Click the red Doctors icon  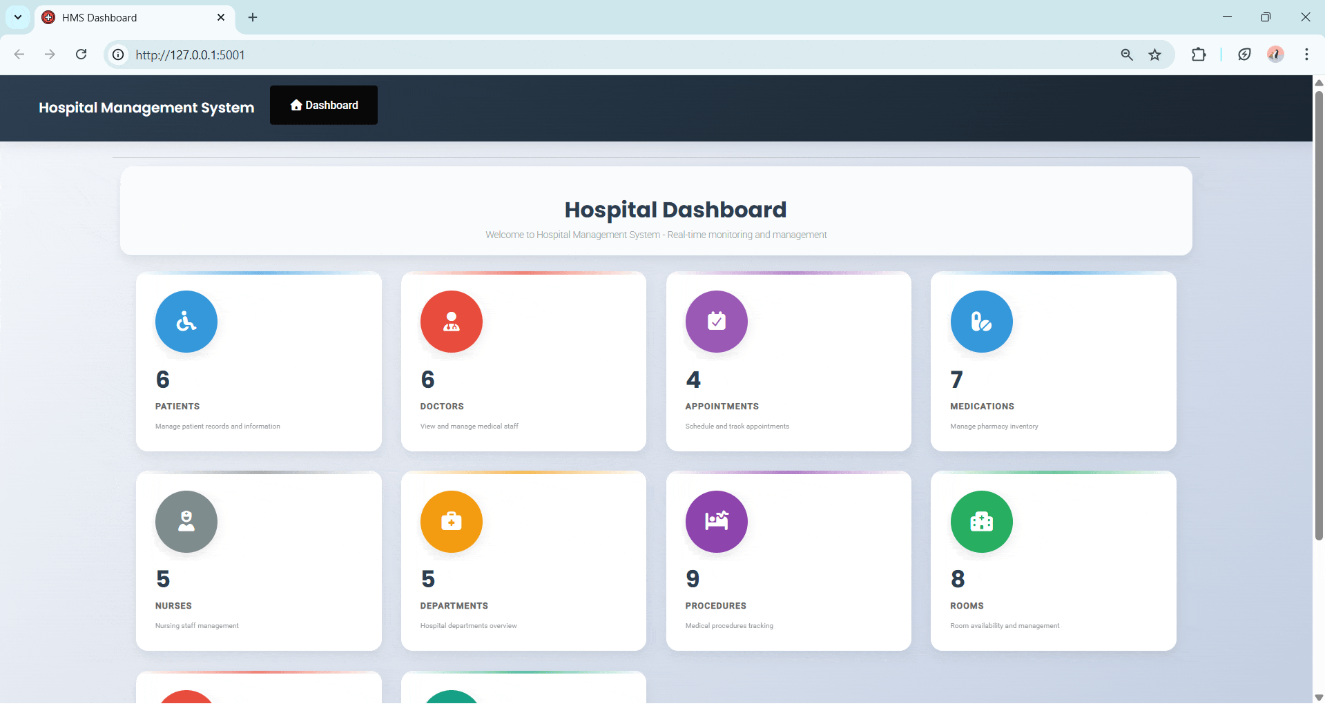[451, 322]
